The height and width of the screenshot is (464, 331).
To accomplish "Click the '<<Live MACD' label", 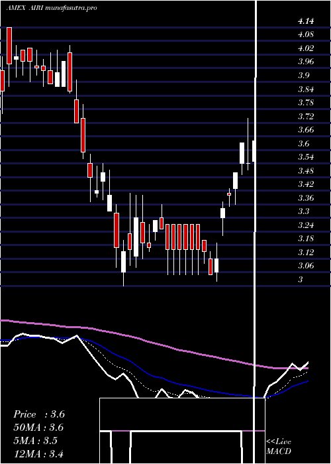I will click(x=279, y=447).
